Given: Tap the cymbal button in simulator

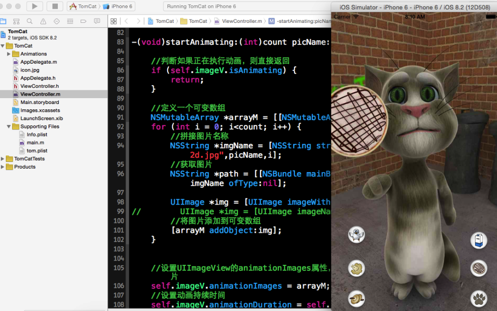Looking at the screenshot, I should [357, 299].
